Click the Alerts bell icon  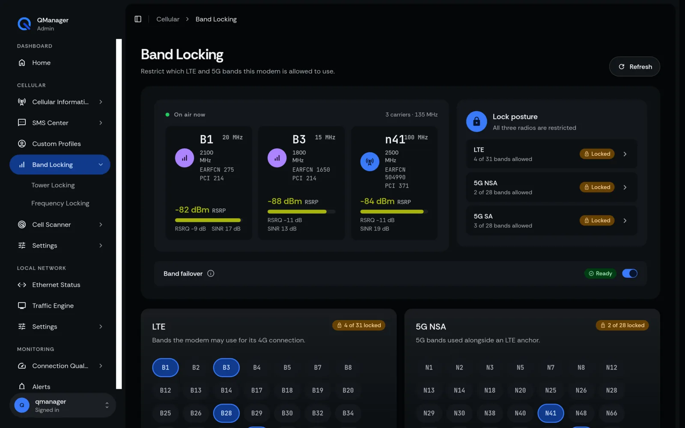[x=22, y=386]
